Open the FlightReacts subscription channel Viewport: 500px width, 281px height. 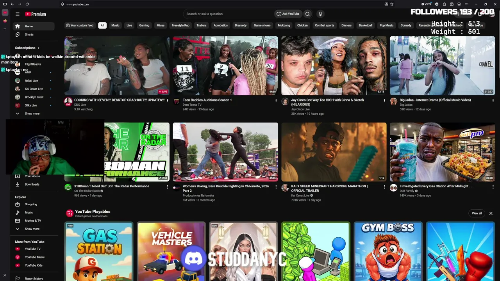tap(32, 64)
